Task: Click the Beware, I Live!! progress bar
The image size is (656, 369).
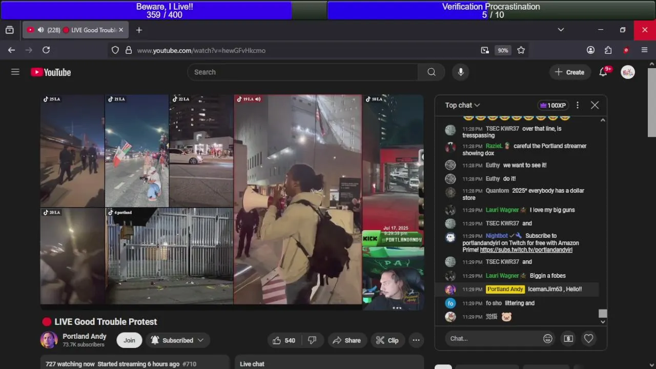Action: pyautogui.click(x=163, y=10)
